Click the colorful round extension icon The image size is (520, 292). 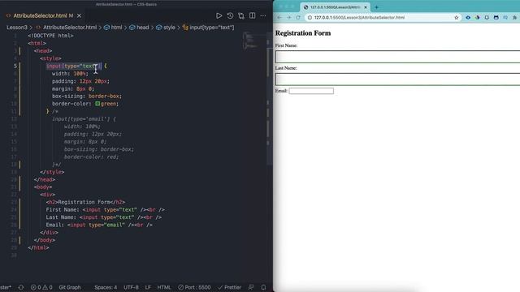point(477,18)
